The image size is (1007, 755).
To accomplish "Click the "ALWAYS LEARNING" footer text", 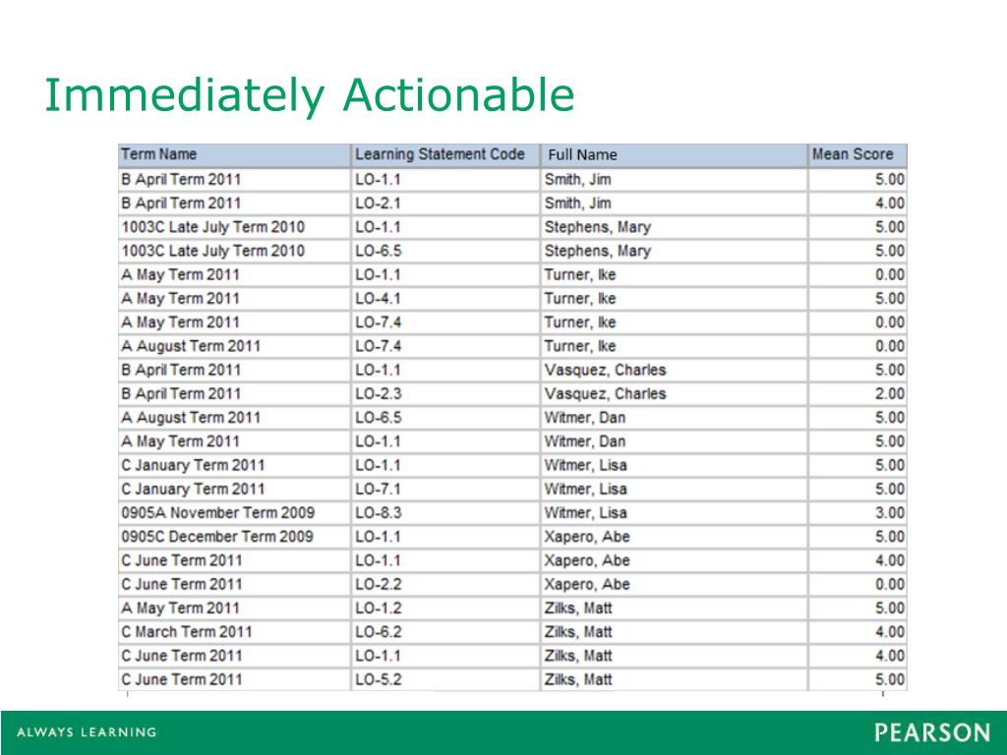I will 87,731.
